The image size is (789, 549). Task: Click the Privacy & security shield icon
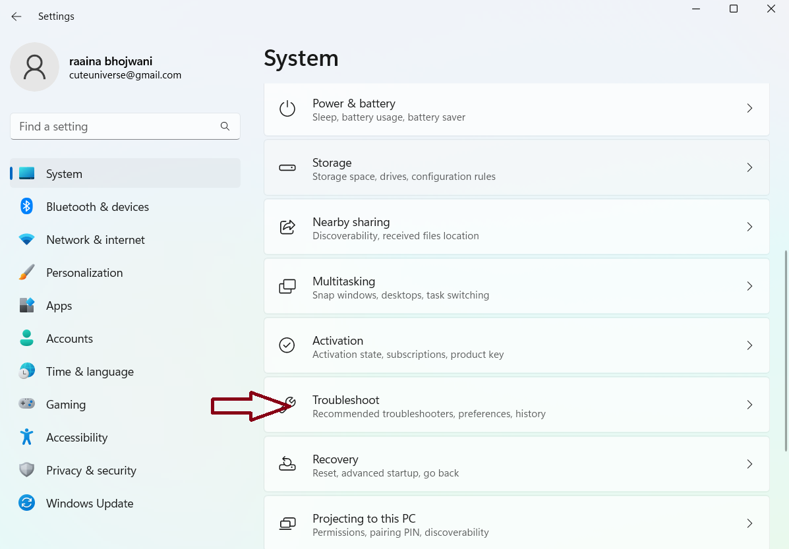tap(26, 471)
